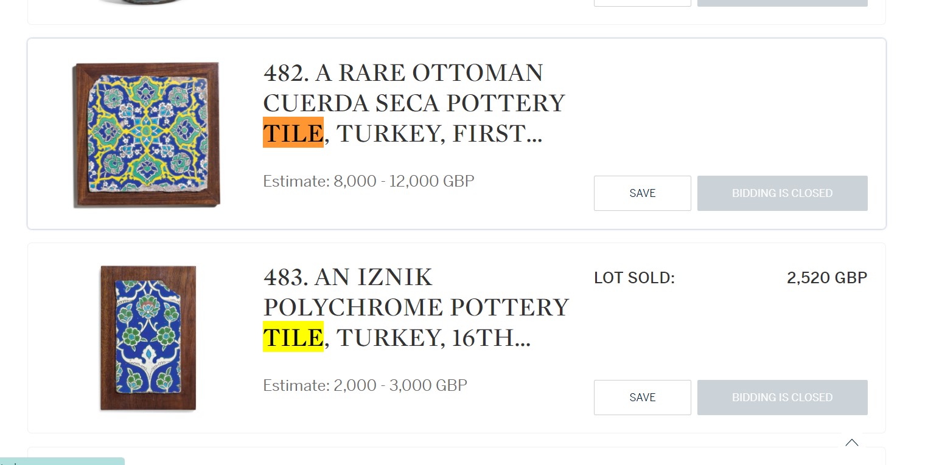Click the scroll-to-top chevron icon
The height and width of the screenshot is (465, 942).
pyautogui.click(x=852, y=443)
